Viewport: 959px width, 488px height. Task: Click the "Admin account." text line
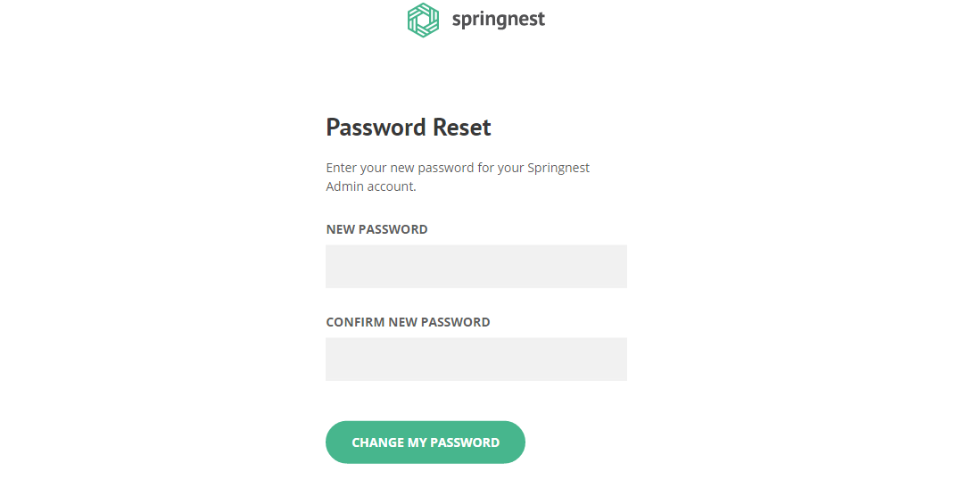(371, 186)
